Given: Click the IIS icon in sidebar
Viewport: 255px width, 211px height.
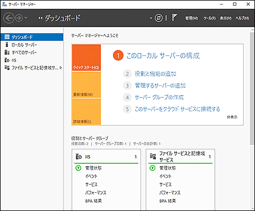Looking at the screenshot, I should (7, 60).
